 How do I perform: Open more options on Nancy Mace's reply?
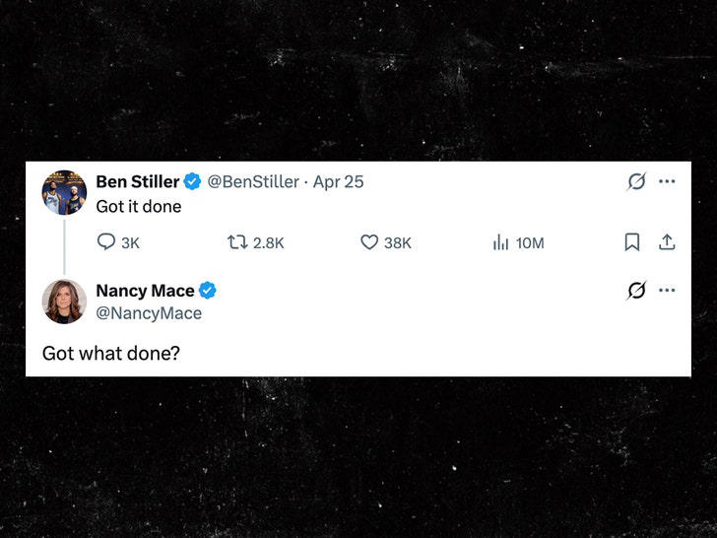coord(667,291)
